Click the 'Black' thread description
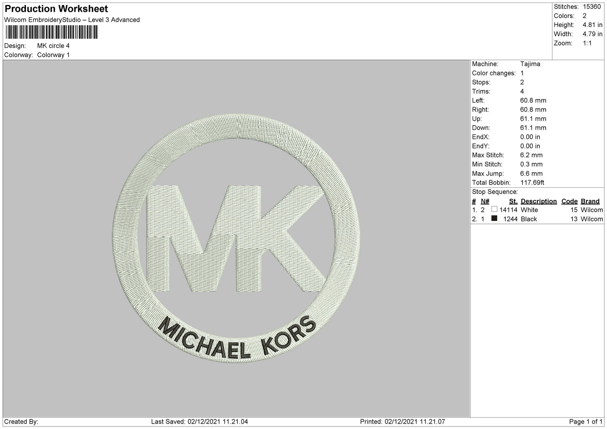 [529, 219]
